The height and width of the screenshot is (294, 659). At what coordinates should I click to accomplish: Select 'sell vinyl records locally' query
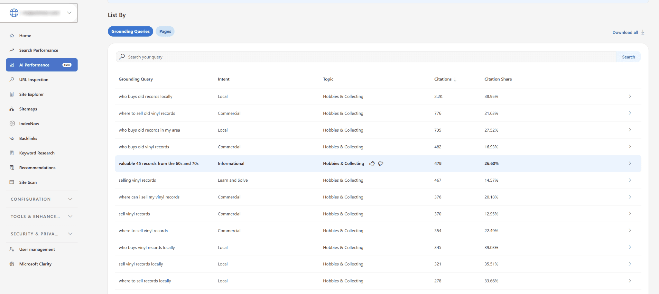point(141,264)
